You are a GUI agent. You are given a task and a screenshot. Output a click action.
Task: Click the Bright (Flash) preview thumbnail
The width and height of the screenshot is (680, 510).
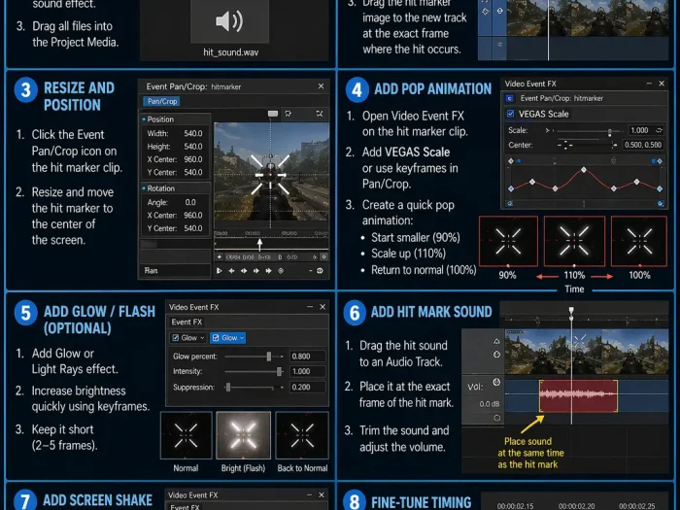pos(243,435)
